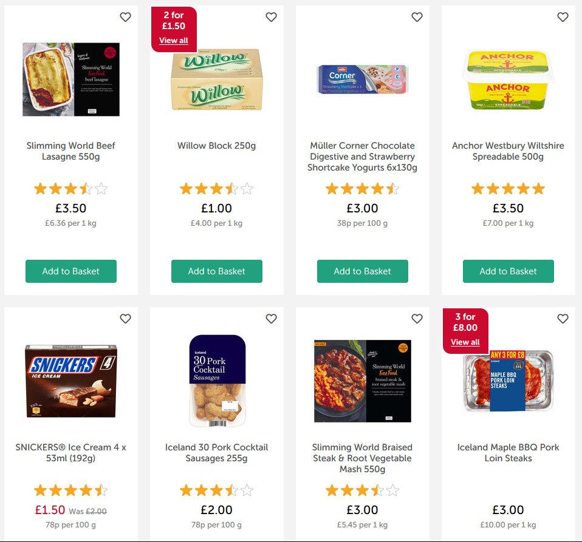The image size is (582, 542).
Task: Open View all for the 3 for £8.00 offer
Action: [465, 342]
